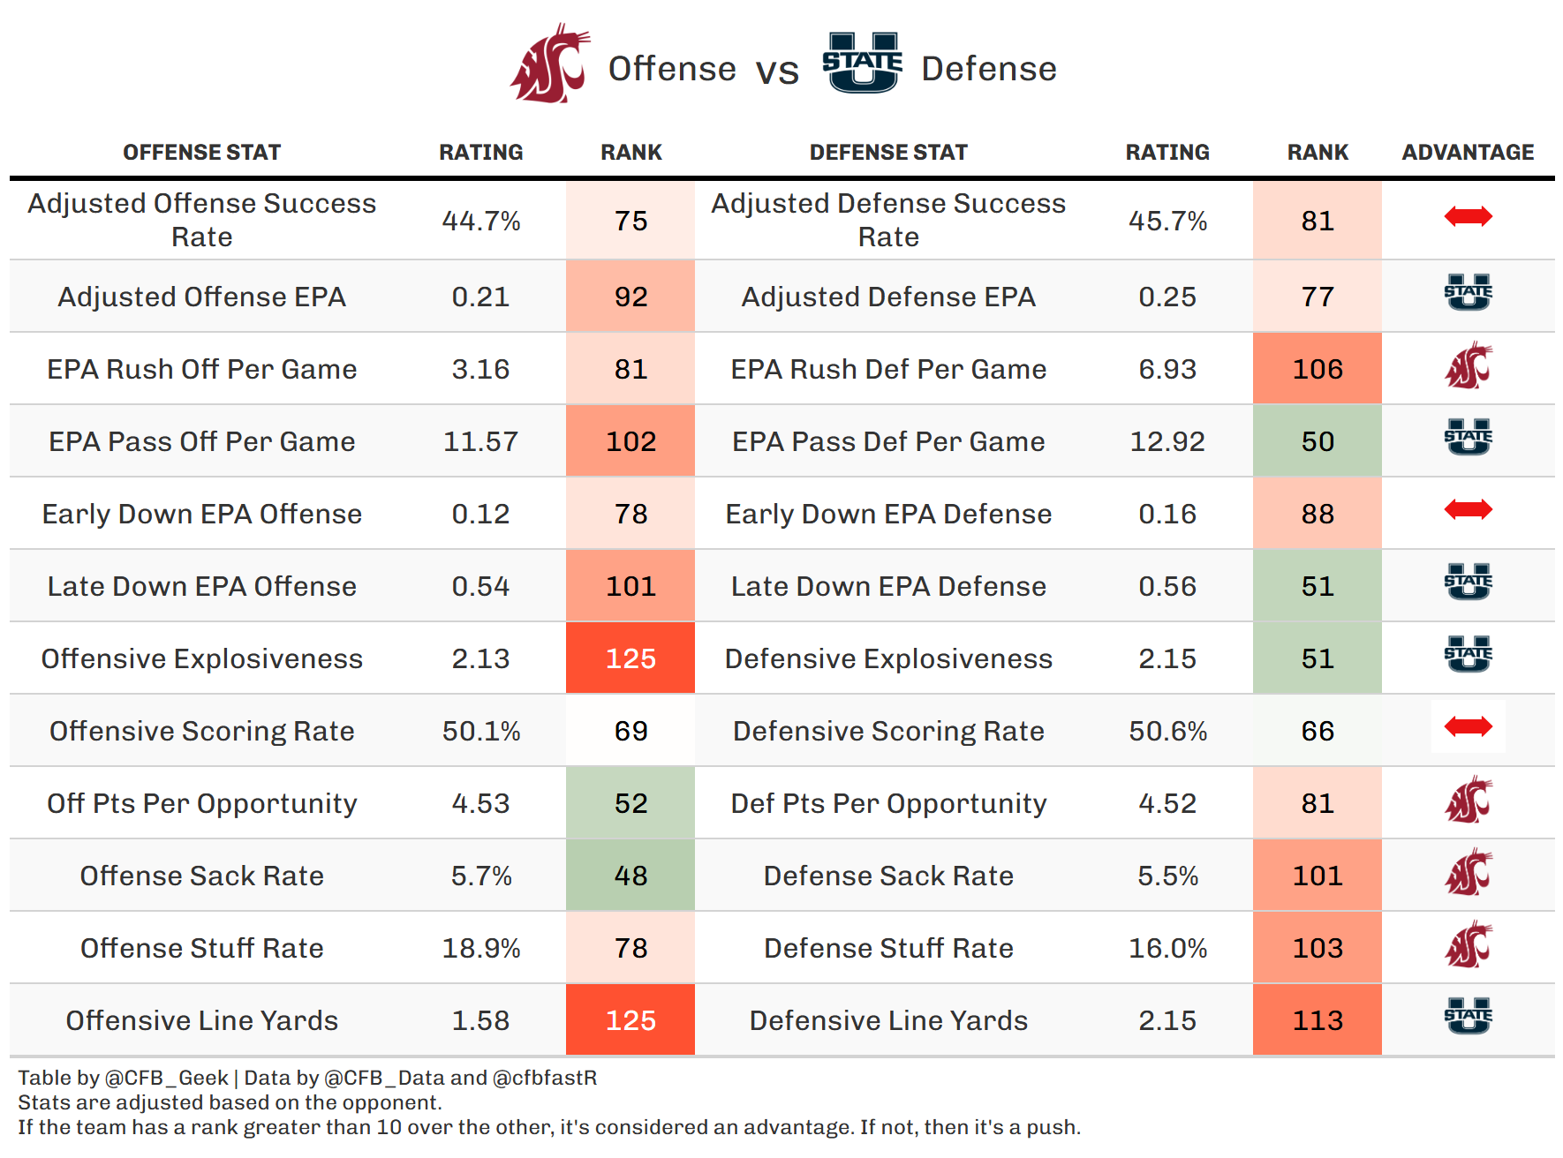This screenshot has width=1563, height=1158.
Task: Click the green 48 rank cell for Sack Rate
Action: click(x=630, y=876)
